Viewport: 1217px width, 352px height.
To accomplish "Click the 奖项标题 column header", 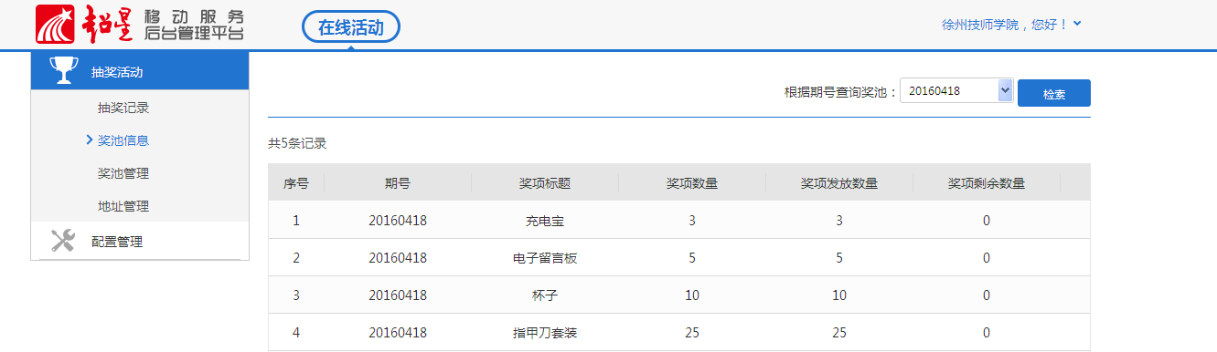I will coord(545,182).
